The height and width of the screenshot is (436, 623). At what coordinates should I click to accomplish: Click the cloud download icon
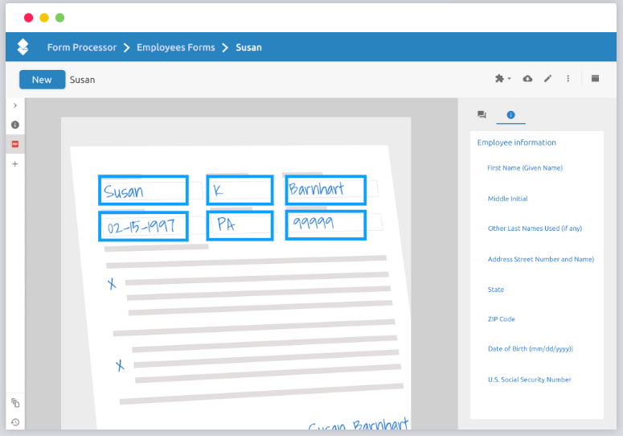click(527, 79)
